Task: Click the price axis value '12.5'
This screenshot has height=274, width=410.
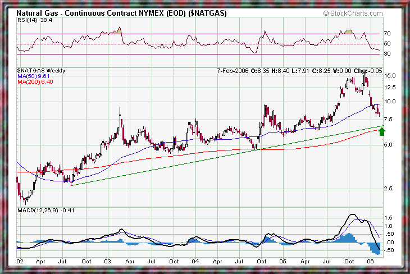Action: (x=390, y=88)
